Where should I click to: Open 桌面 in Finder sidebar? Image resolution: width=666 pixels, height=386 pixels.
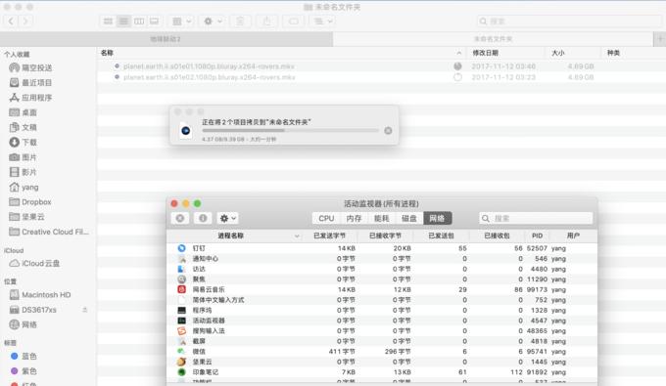pos(24,112)
